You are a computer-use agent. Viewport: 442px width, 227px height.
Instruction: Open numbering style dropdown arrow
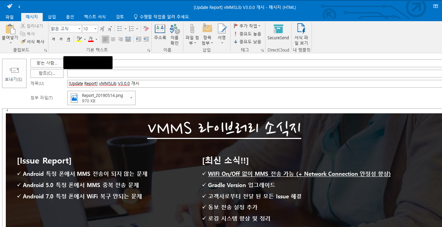pos(137,29)
